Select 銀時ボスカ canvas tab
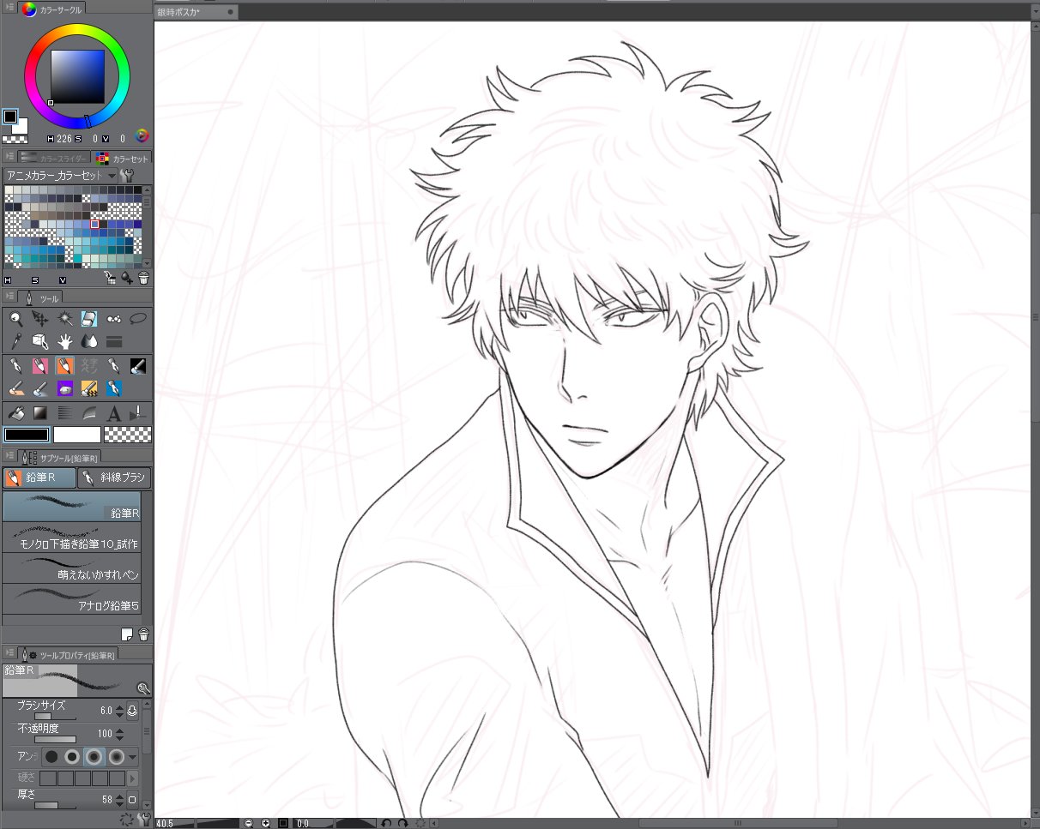The image size is (1040, 829). (196, 13)
